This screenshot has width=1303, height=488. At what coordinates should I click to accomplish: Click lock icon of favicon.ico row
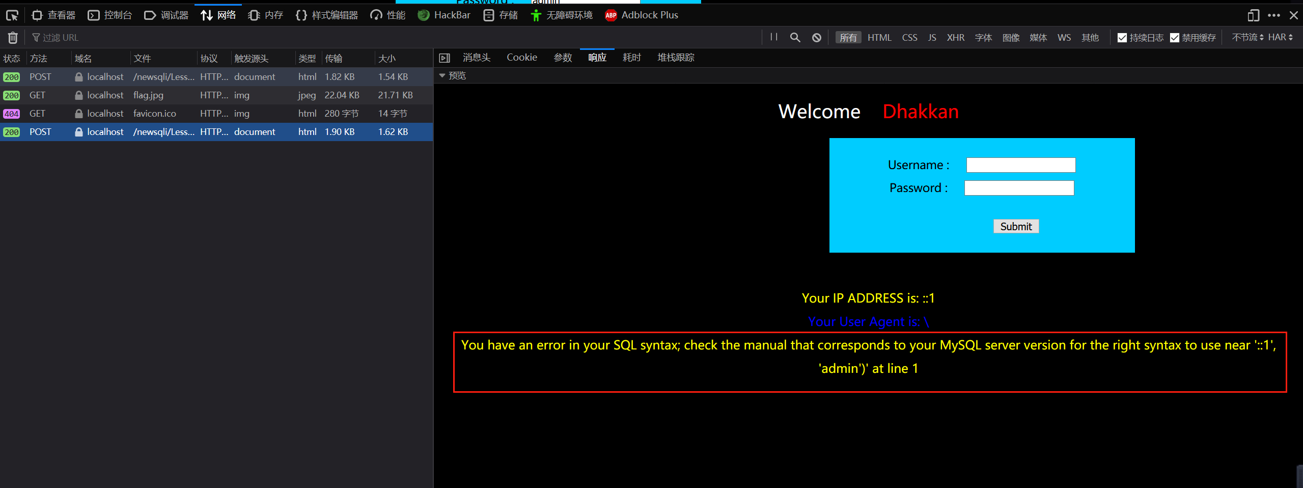[x=79, y=114]
